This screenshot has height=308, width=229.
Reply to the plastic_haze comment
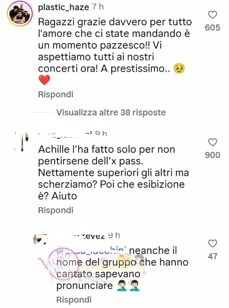(56, 94)
